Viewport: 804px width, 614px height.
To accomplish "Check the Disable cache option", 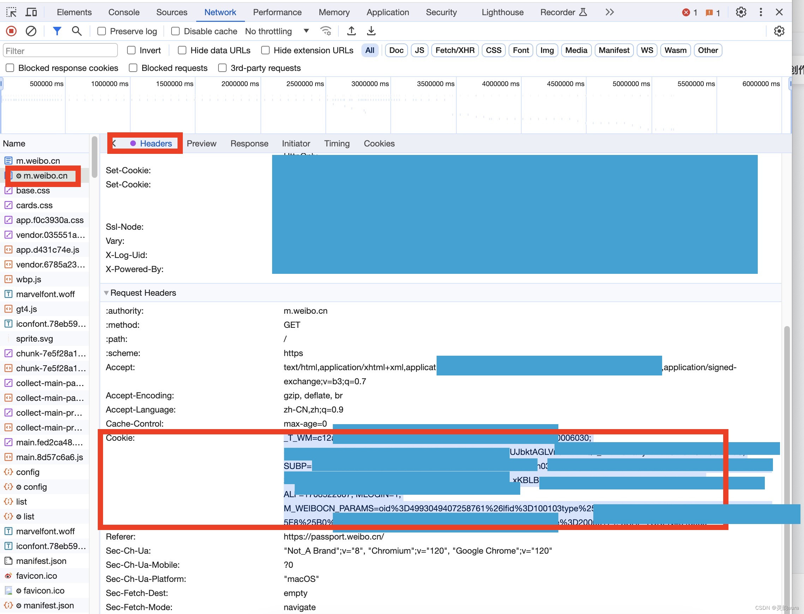I will click(175, 31).
